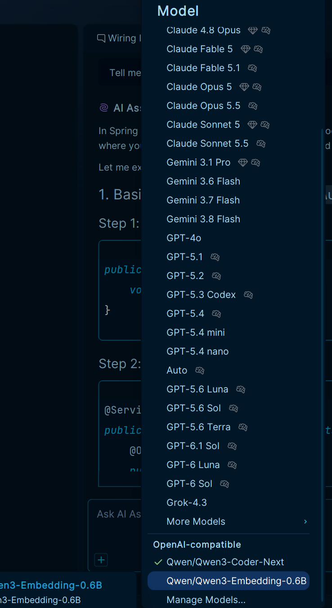Click the brain icon beside GPT-5.4

point(216,314)
